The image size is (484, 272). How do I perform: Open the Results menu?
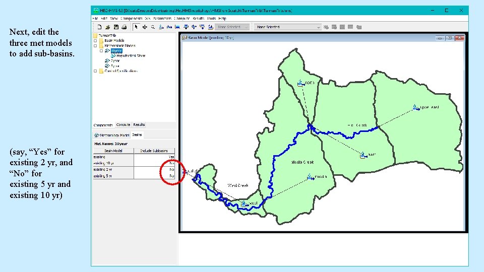199,19
